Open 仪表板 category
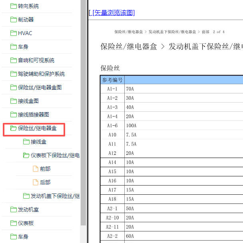243x243 pixels. (x=26, y=223)
